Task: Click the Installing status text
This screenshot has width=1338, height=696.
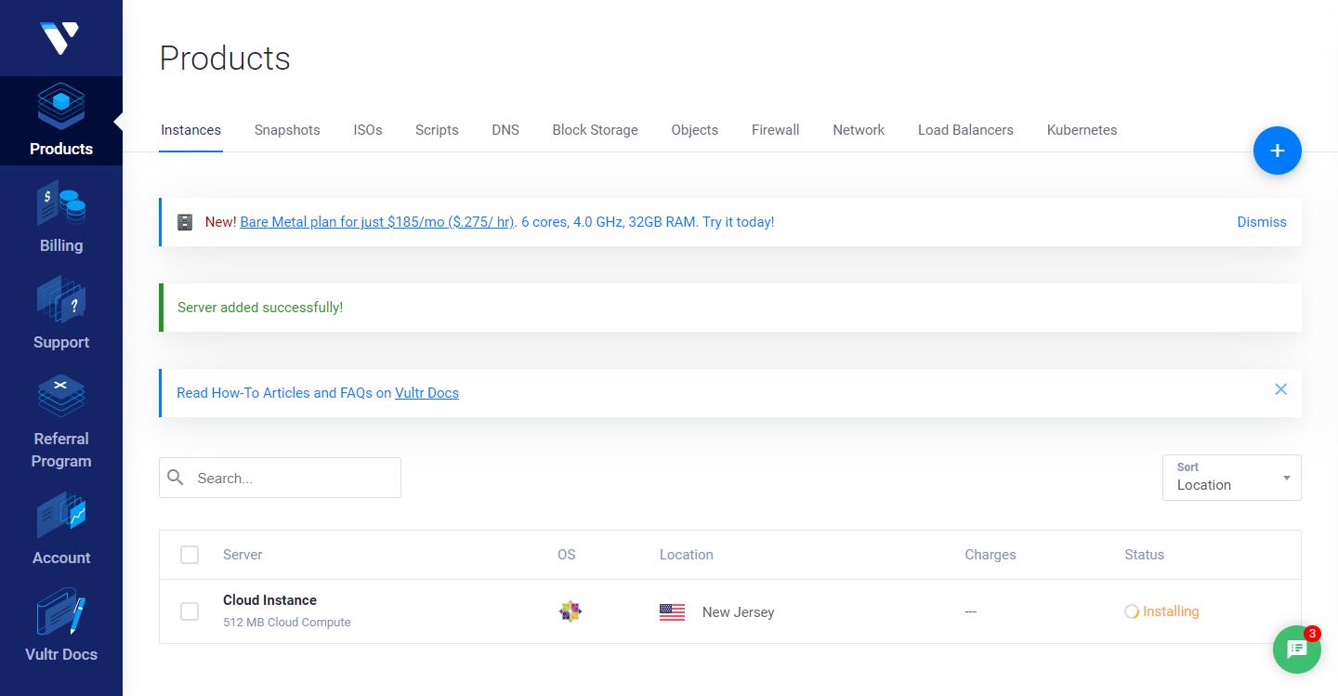Action: (1171, 611)
